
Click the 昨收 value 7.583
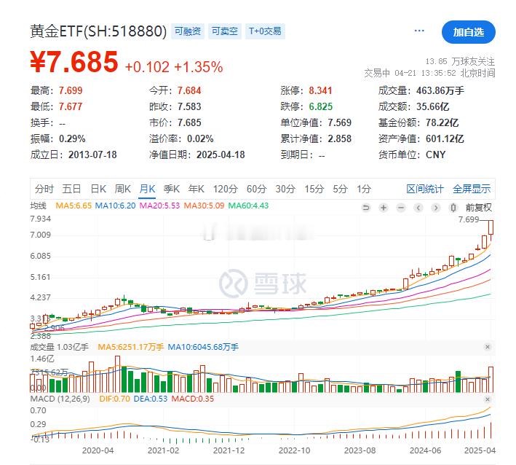(x=189, y=106)
